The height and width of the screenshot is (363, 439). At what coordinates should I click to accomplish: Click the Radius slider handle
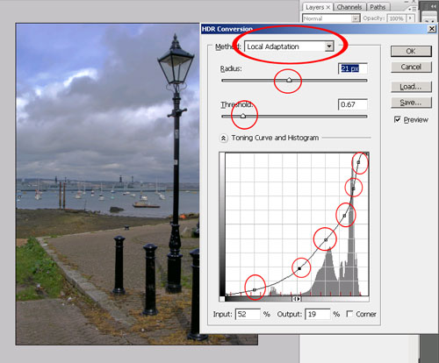pyautogui.click(x=289, y=80)
